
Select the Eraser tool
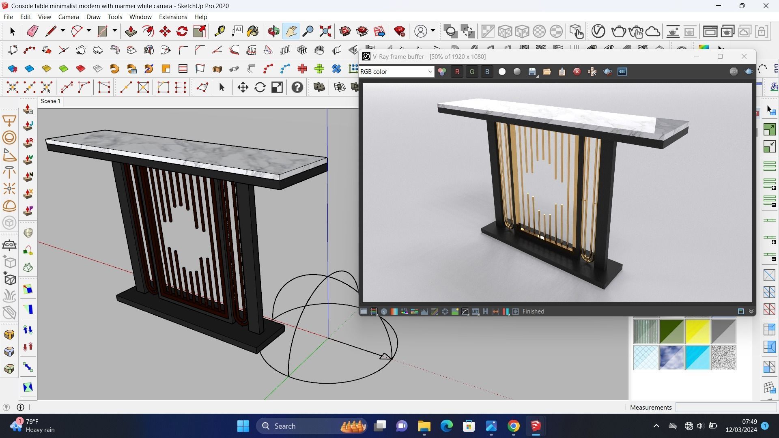[32, 31]
